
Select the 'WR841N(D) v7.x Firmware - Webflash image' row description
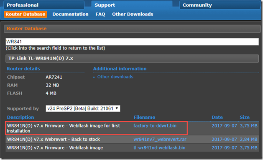(x=55, y=147)
